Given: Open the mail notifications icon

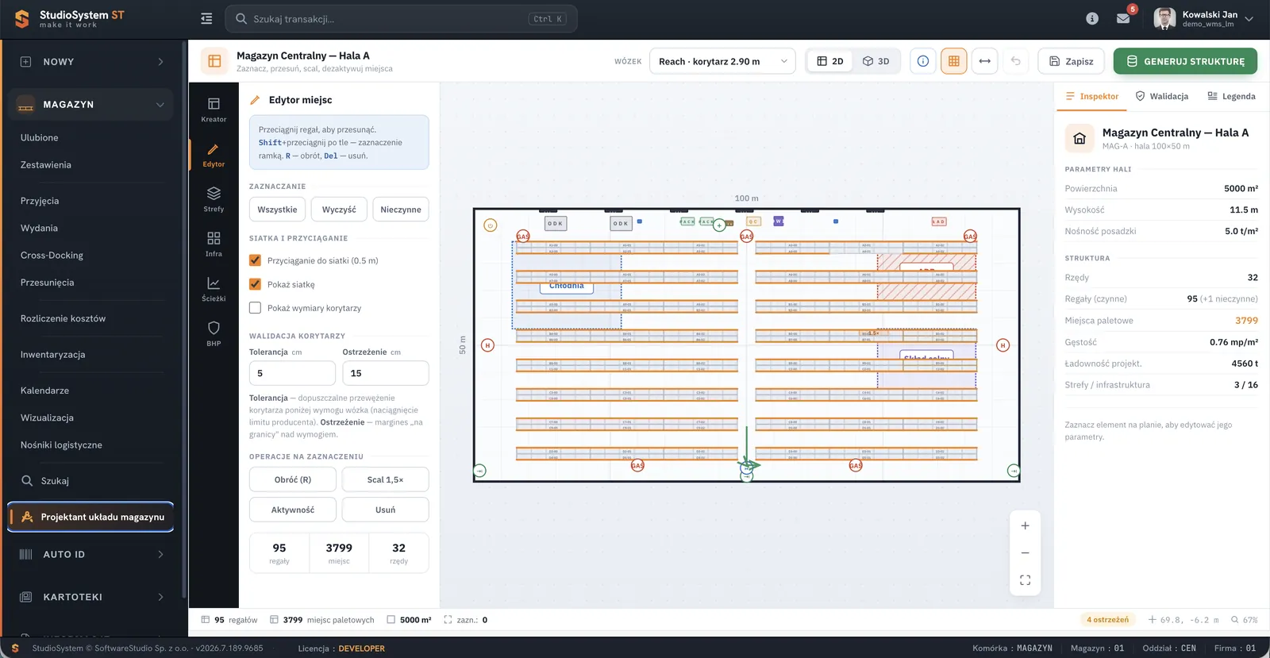Looking at the screenshot, I should click(x=1123, y=18).
